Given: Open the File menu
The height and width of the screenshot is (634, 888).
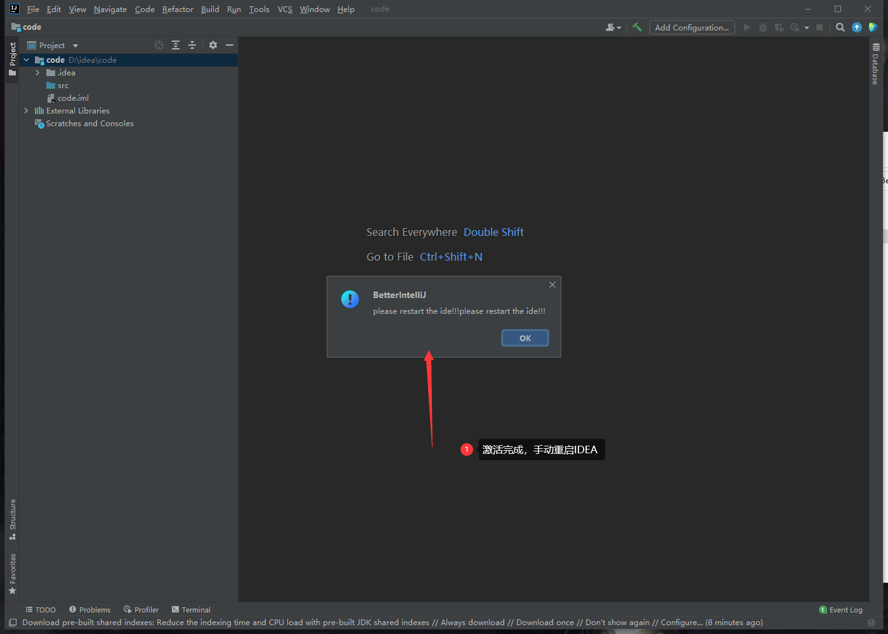Looking at the screenshot, I should click(33, 9).
